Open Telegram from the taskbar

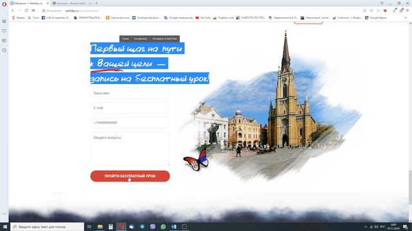142,227
